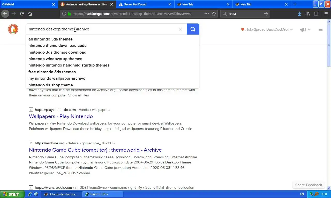Open DuckDuckGo megaphone news menu

[x=305, y=30]
